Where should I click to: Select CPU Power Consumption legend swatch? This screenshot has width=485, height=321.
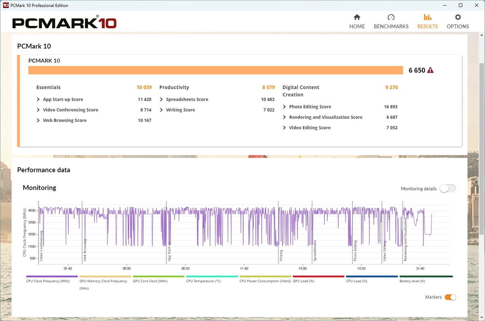coord(265,277)
